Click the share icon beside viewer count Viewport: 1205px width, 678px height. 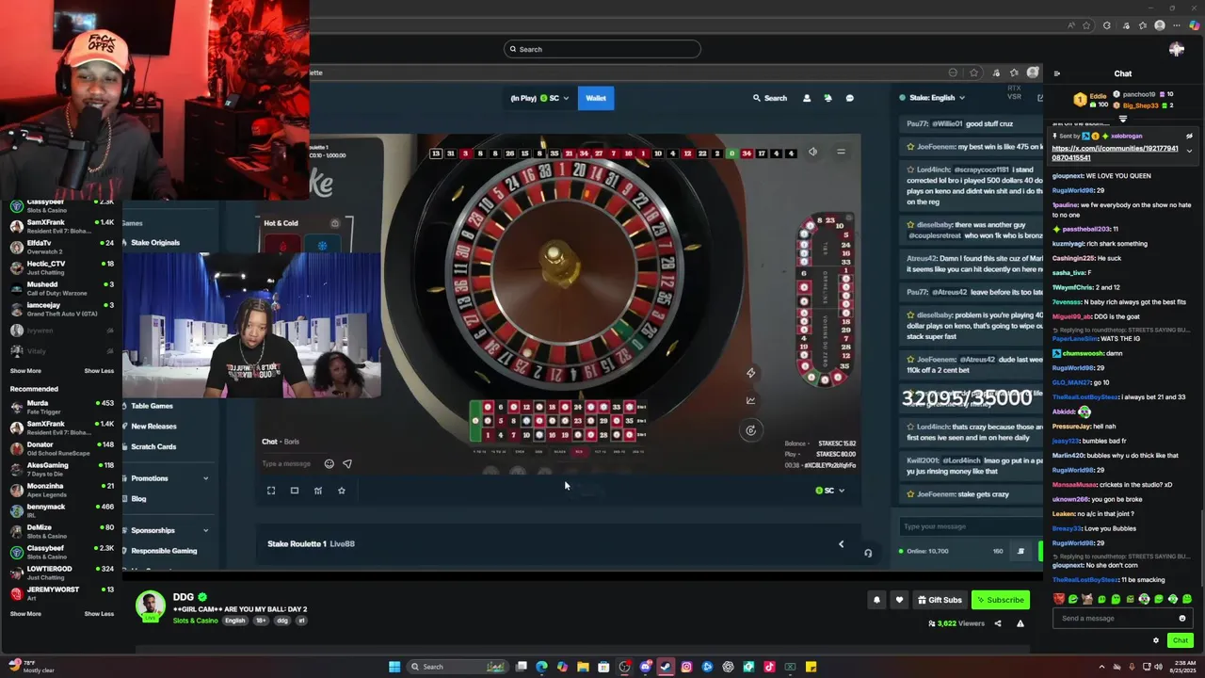998,623
